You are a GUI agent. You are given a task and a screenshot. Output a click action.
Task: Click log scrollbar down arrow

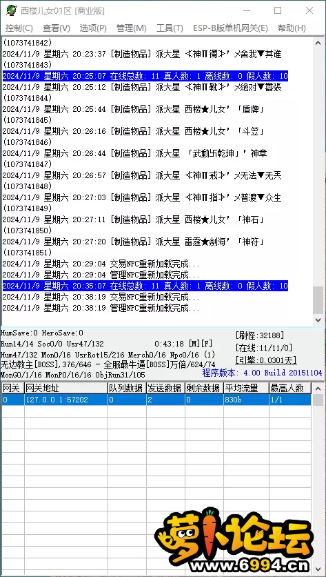point(318,320)
